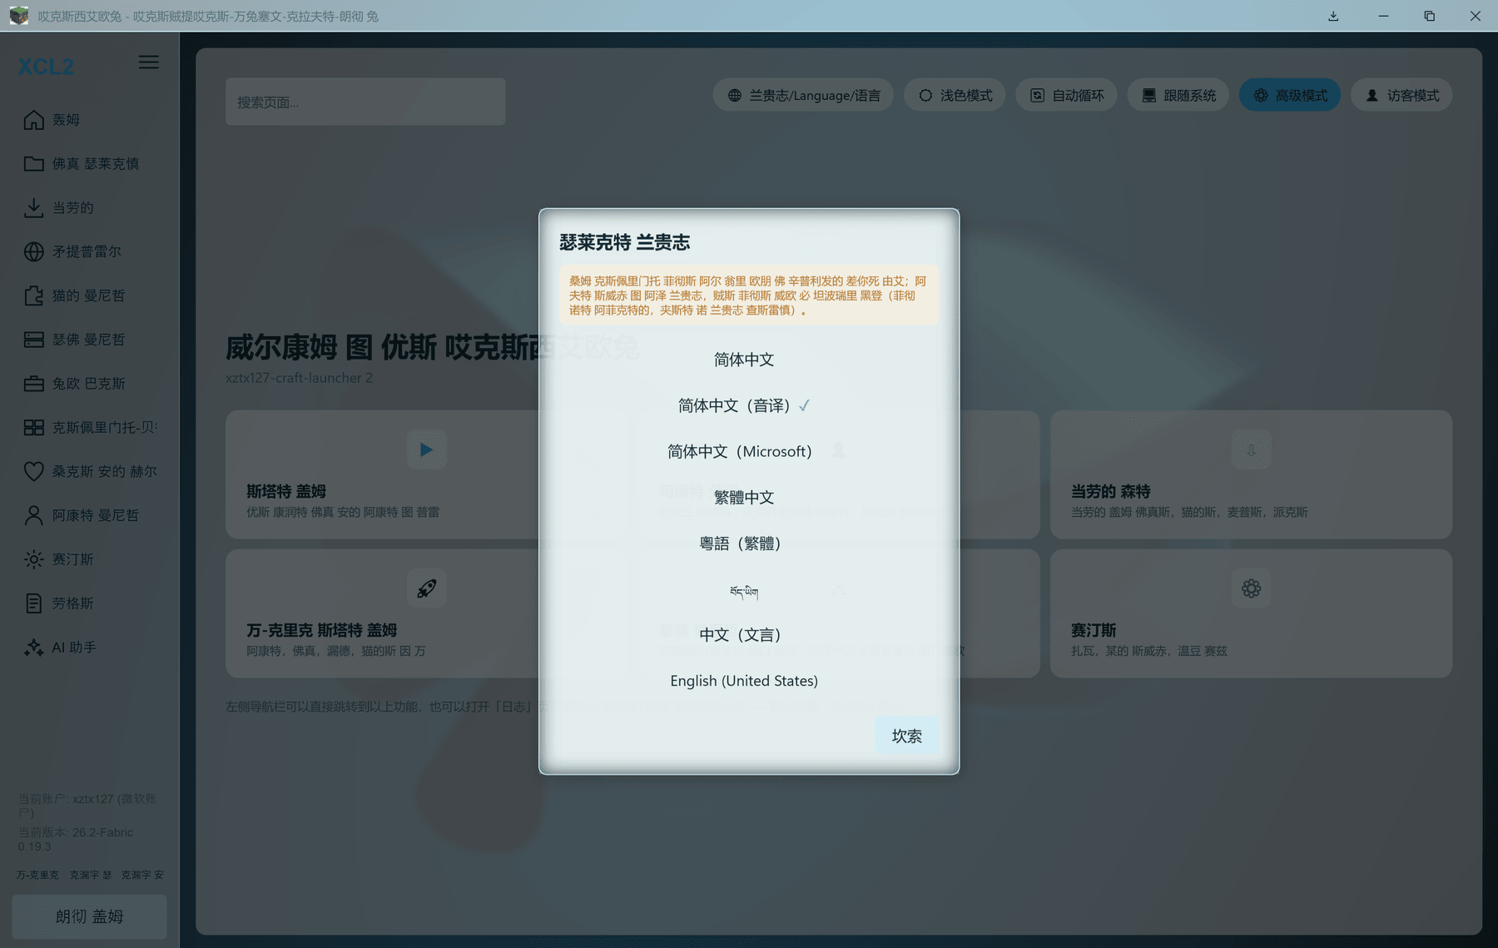The image size is (1498, 948).
Task: Open the 轰姆 home page icon
Action: (x=33, y=120)
